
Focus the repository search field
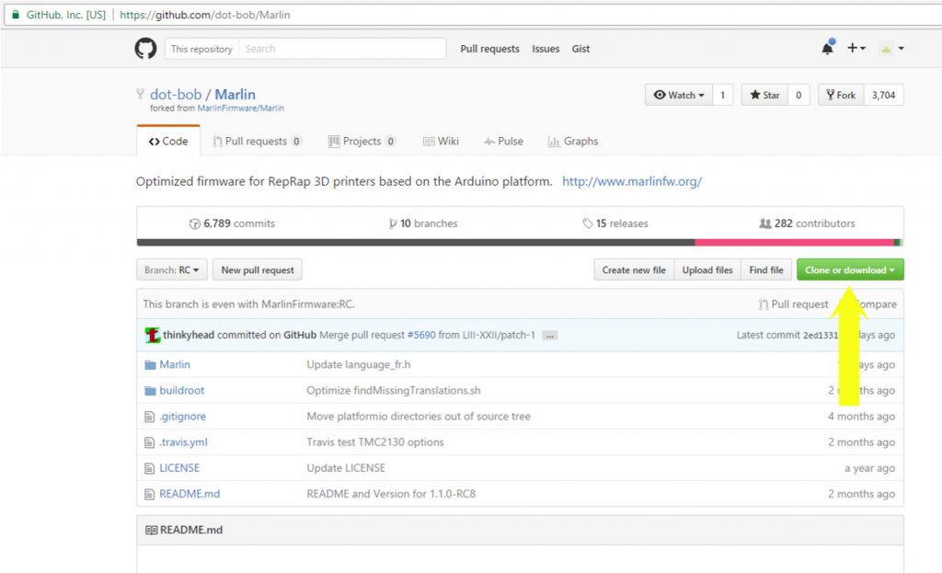[x=342, y=49]
